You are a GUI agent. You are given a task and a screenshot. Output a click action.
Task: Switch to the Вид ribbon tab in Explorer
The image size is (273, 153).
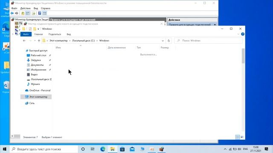69,34
